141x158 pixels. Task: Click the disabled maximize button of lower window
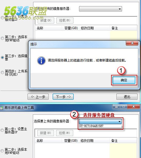click(x=124, y=107)
